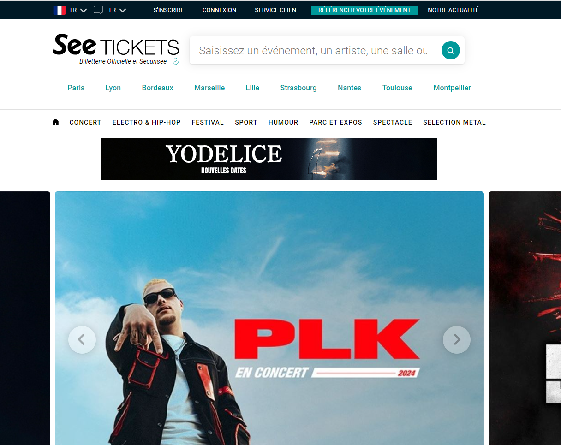Open the Sélection Métal category
Image resolution: width=561 pixels, height=445 pixels.
(x=454, y=122)
